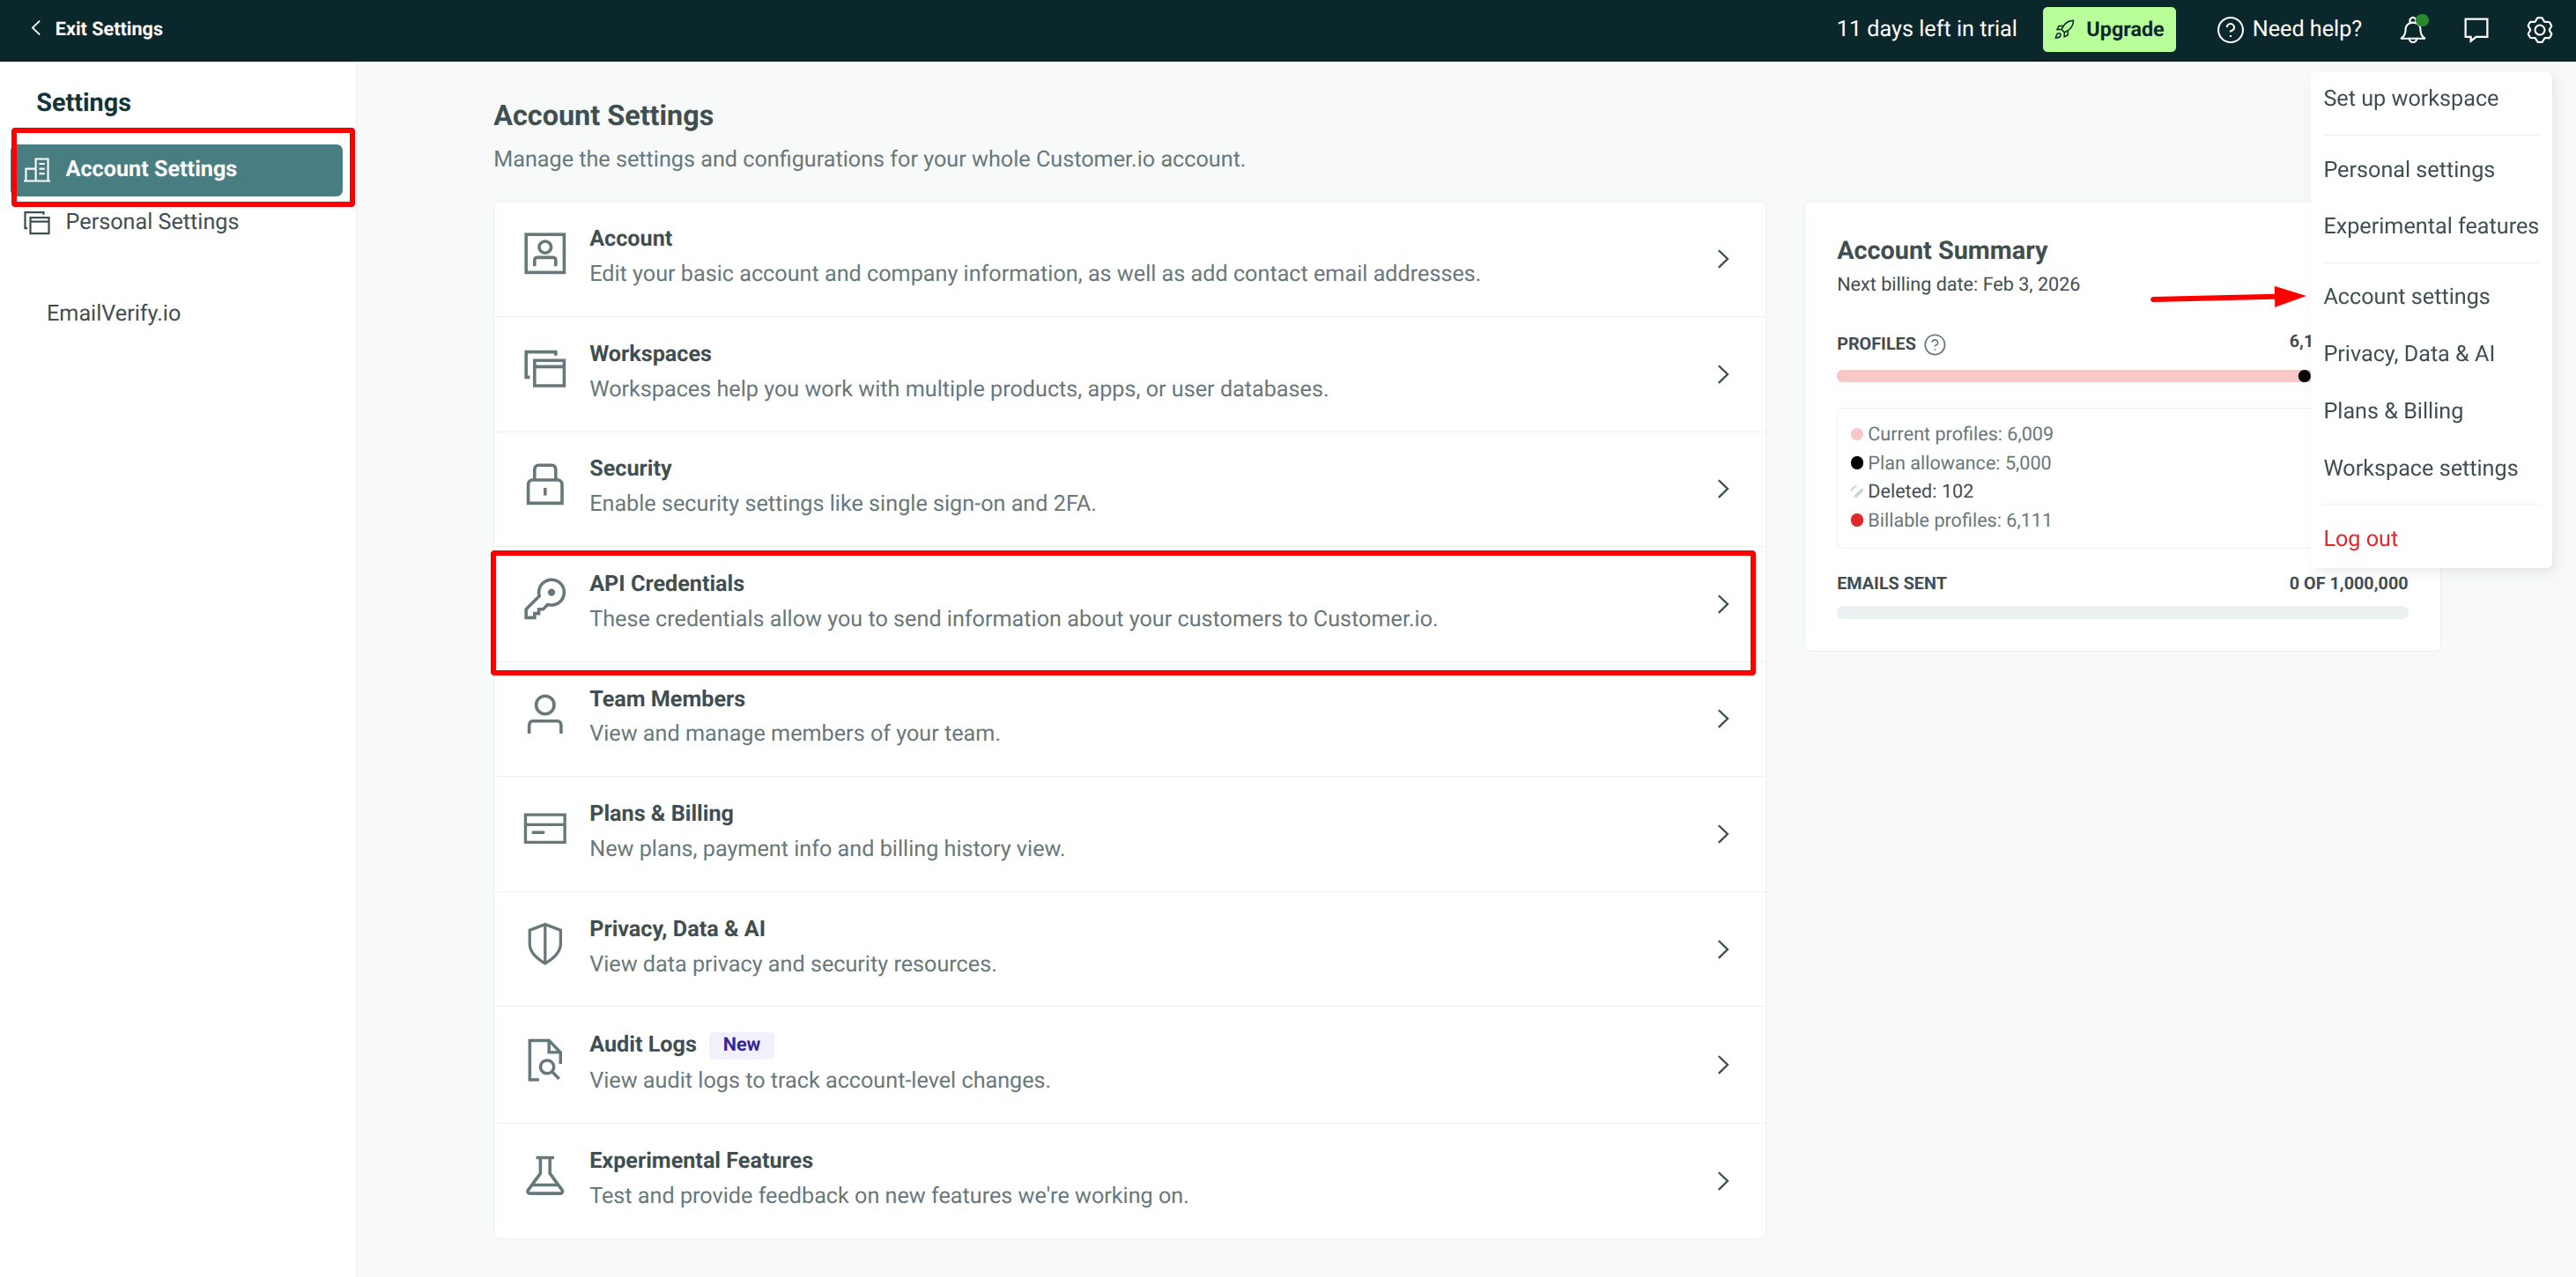This screenshot has width=2576, height=1277.
Task: Click the '11 days left in trial' text
Action: click(1926, 29)
